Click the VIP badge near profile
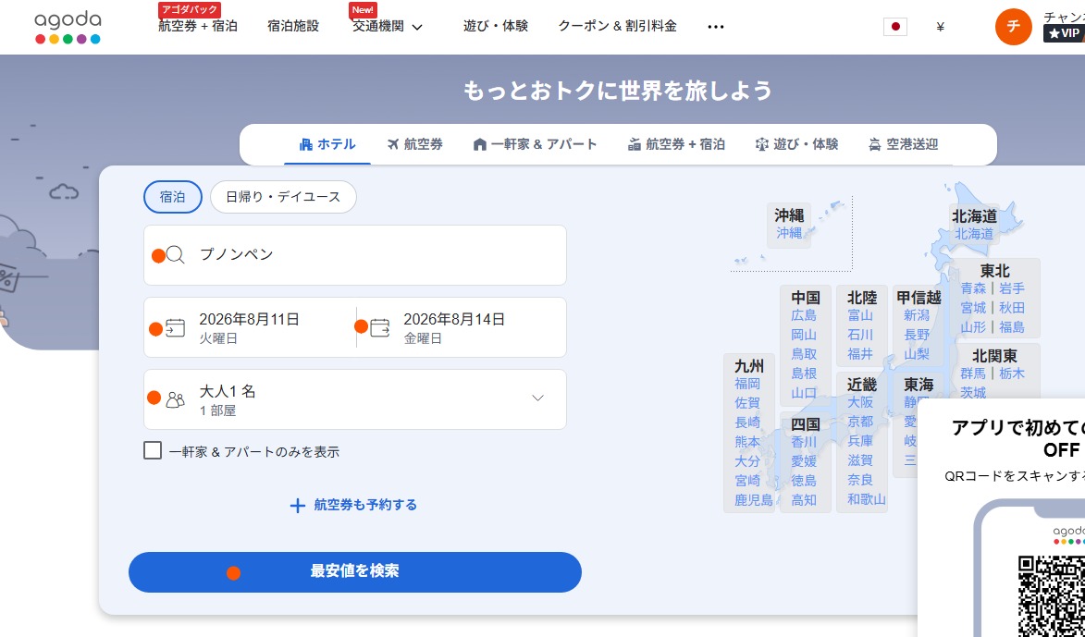Screen dimensions: 1085x637 (x=1064, y=33)
